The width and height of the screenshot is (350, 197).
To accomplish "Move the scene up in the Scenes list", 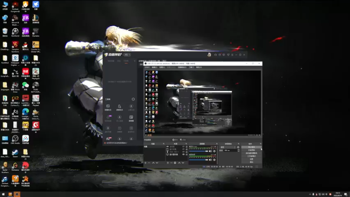I will pyautogui.click(x=154, y=163).
